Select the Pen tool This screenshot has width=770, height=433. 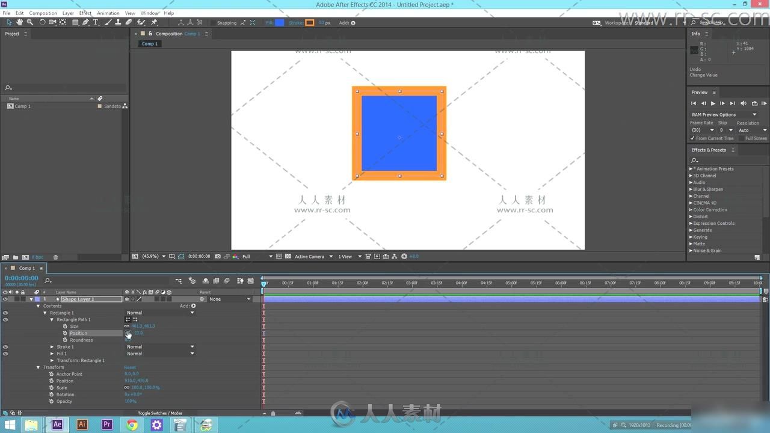(x=85, y=22)
